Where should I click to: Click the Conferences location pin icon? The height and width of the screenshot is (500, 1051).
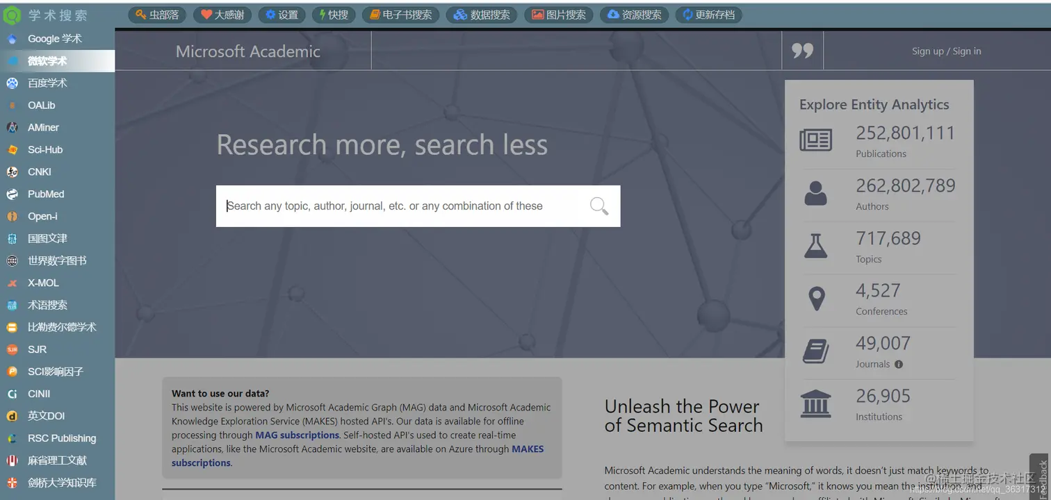(x=817, y=299)
